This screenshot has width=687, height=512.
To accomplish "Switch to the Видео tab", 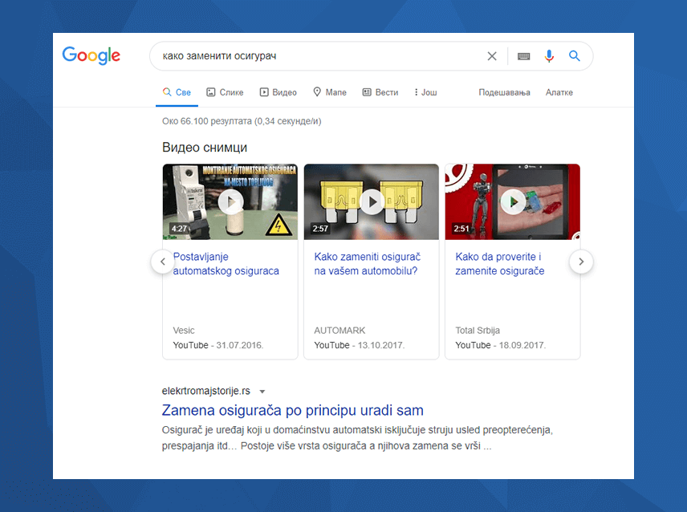I will [278, 92].
